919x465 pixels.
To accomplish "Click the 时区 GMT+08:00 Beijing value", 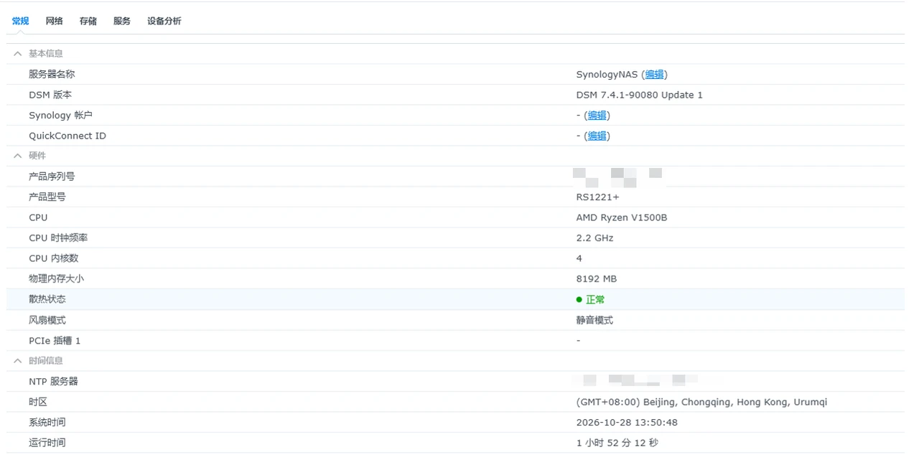I will pos(701,403).
